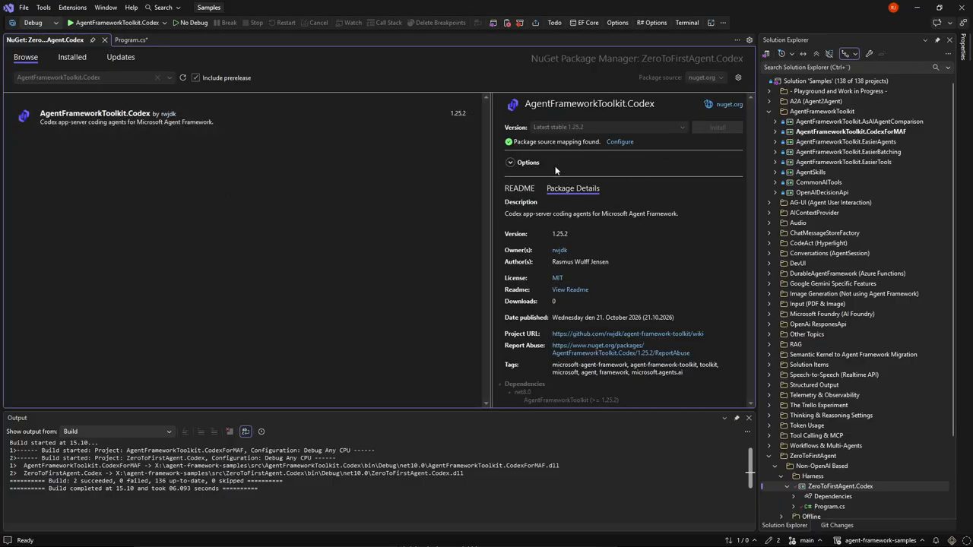Open the Show output from dropdown

[x=117, y=432]
